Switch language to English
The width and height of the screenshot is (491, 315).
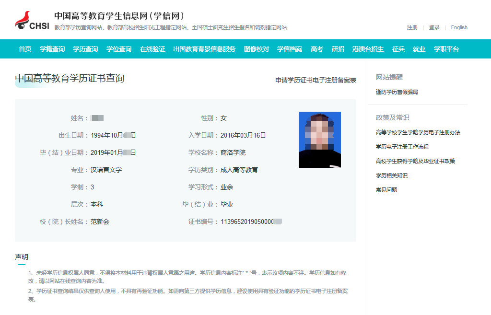coord(459,28)
